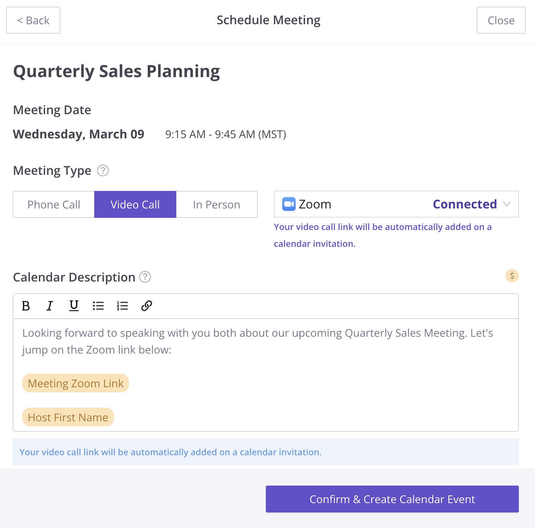Image resolution: width=535 pixels, height=528 pixels.
Task: Insert a bulleted list
Action: pos(98,306)
